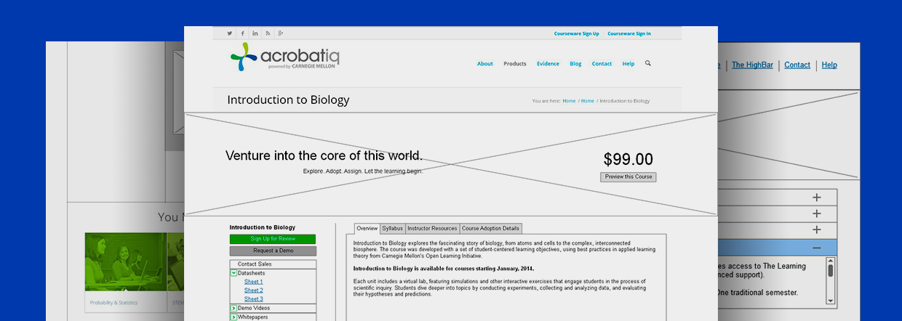Image resolution: width=902 pixels, height=321 pixels.
Task: Open the RSS feed icon
Action: (268, 33)
